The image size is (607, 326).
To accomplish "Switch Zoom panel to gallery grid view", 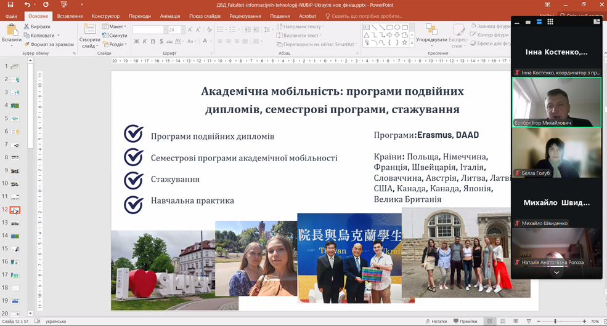I will pyautogui.click(x=550, y=22).
